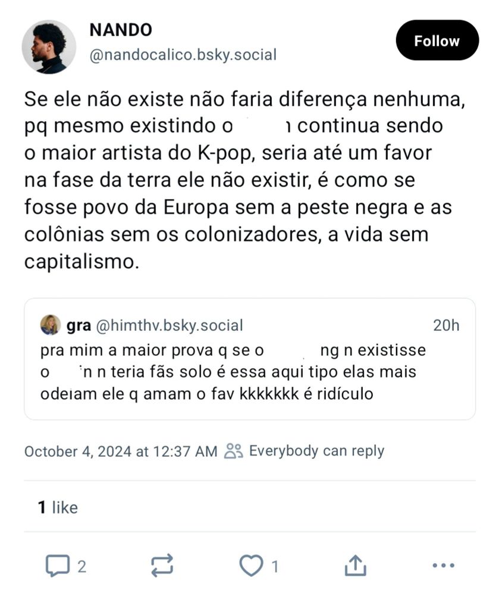Viewport: 499px width, 594px height.
Task: Click the 20h timestamp in quoted post
Action: pyautogui.click(x=446, y=326)
